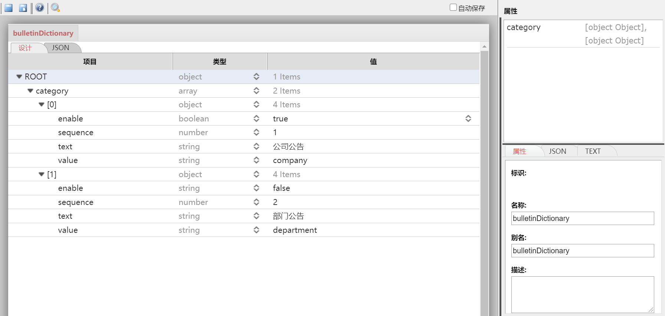This screenshot has height=316, width=665.
Task: Click the scroll up arrow of grid
Action: click(484, 47)
